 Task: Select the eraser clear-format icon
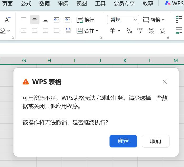(3, 31)
